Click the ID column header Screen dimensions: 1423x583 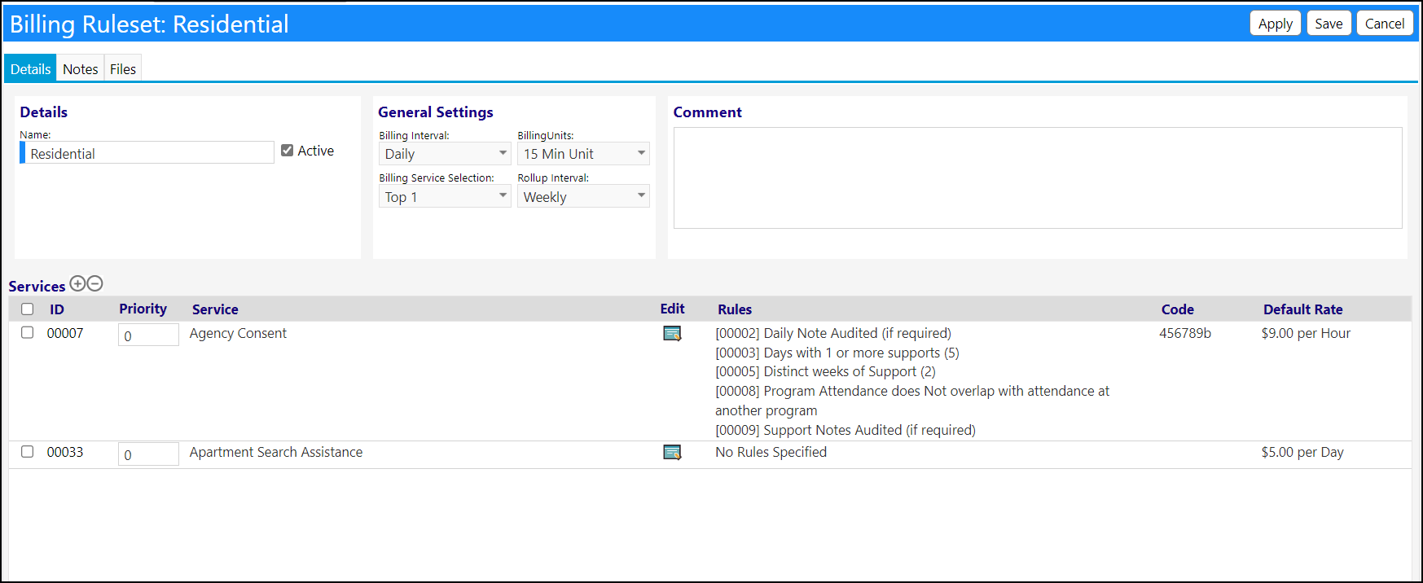[x=57, y=309]
